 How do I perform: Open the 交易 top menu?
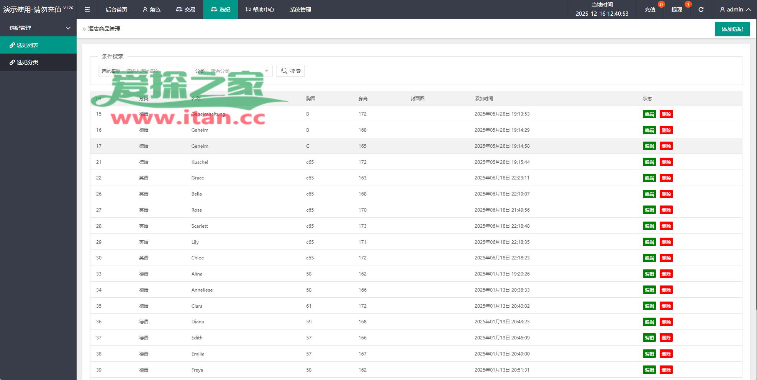(185, 10)
